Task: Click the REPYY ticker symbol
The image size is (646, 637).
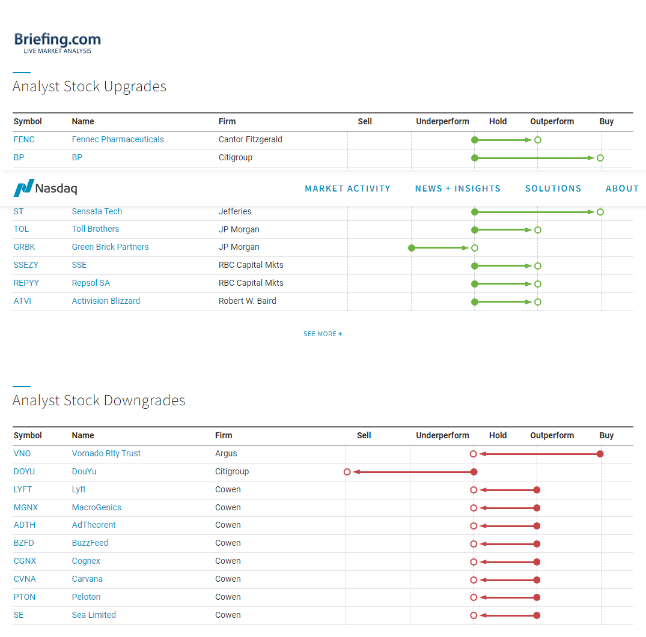Action: (26, 283)
